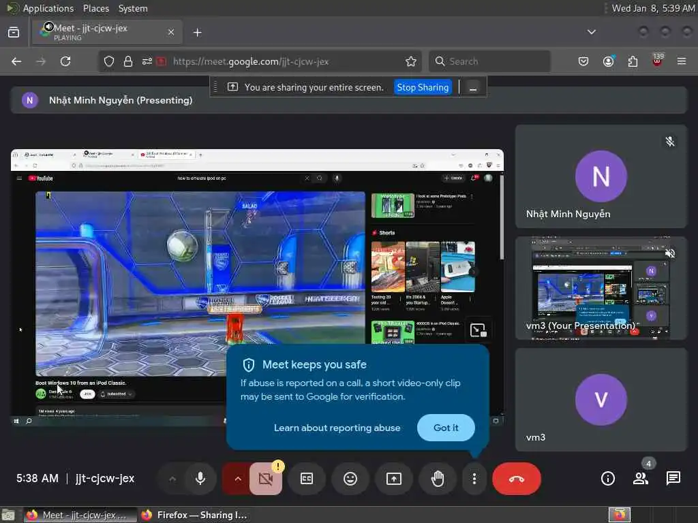Dismiss popup with Got it button

point(446,428)
